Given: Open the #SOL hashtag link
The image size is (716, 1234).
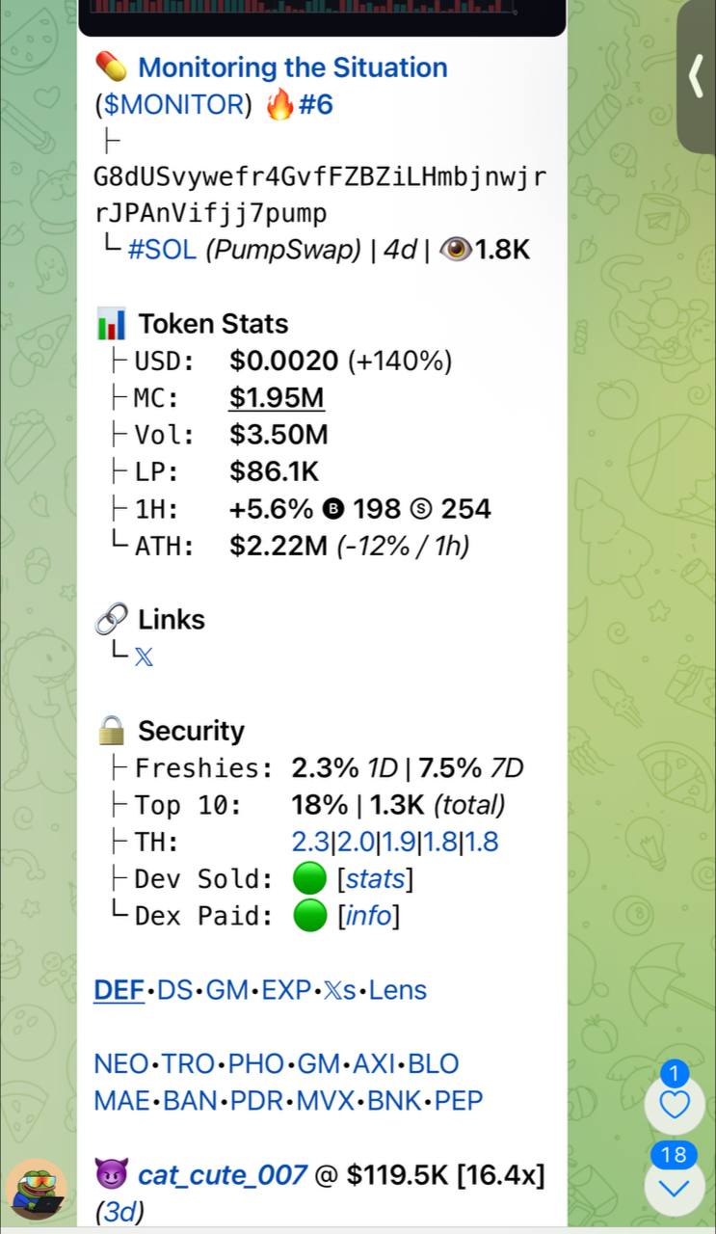Looking at the screenshot, I should pos(162,250).
